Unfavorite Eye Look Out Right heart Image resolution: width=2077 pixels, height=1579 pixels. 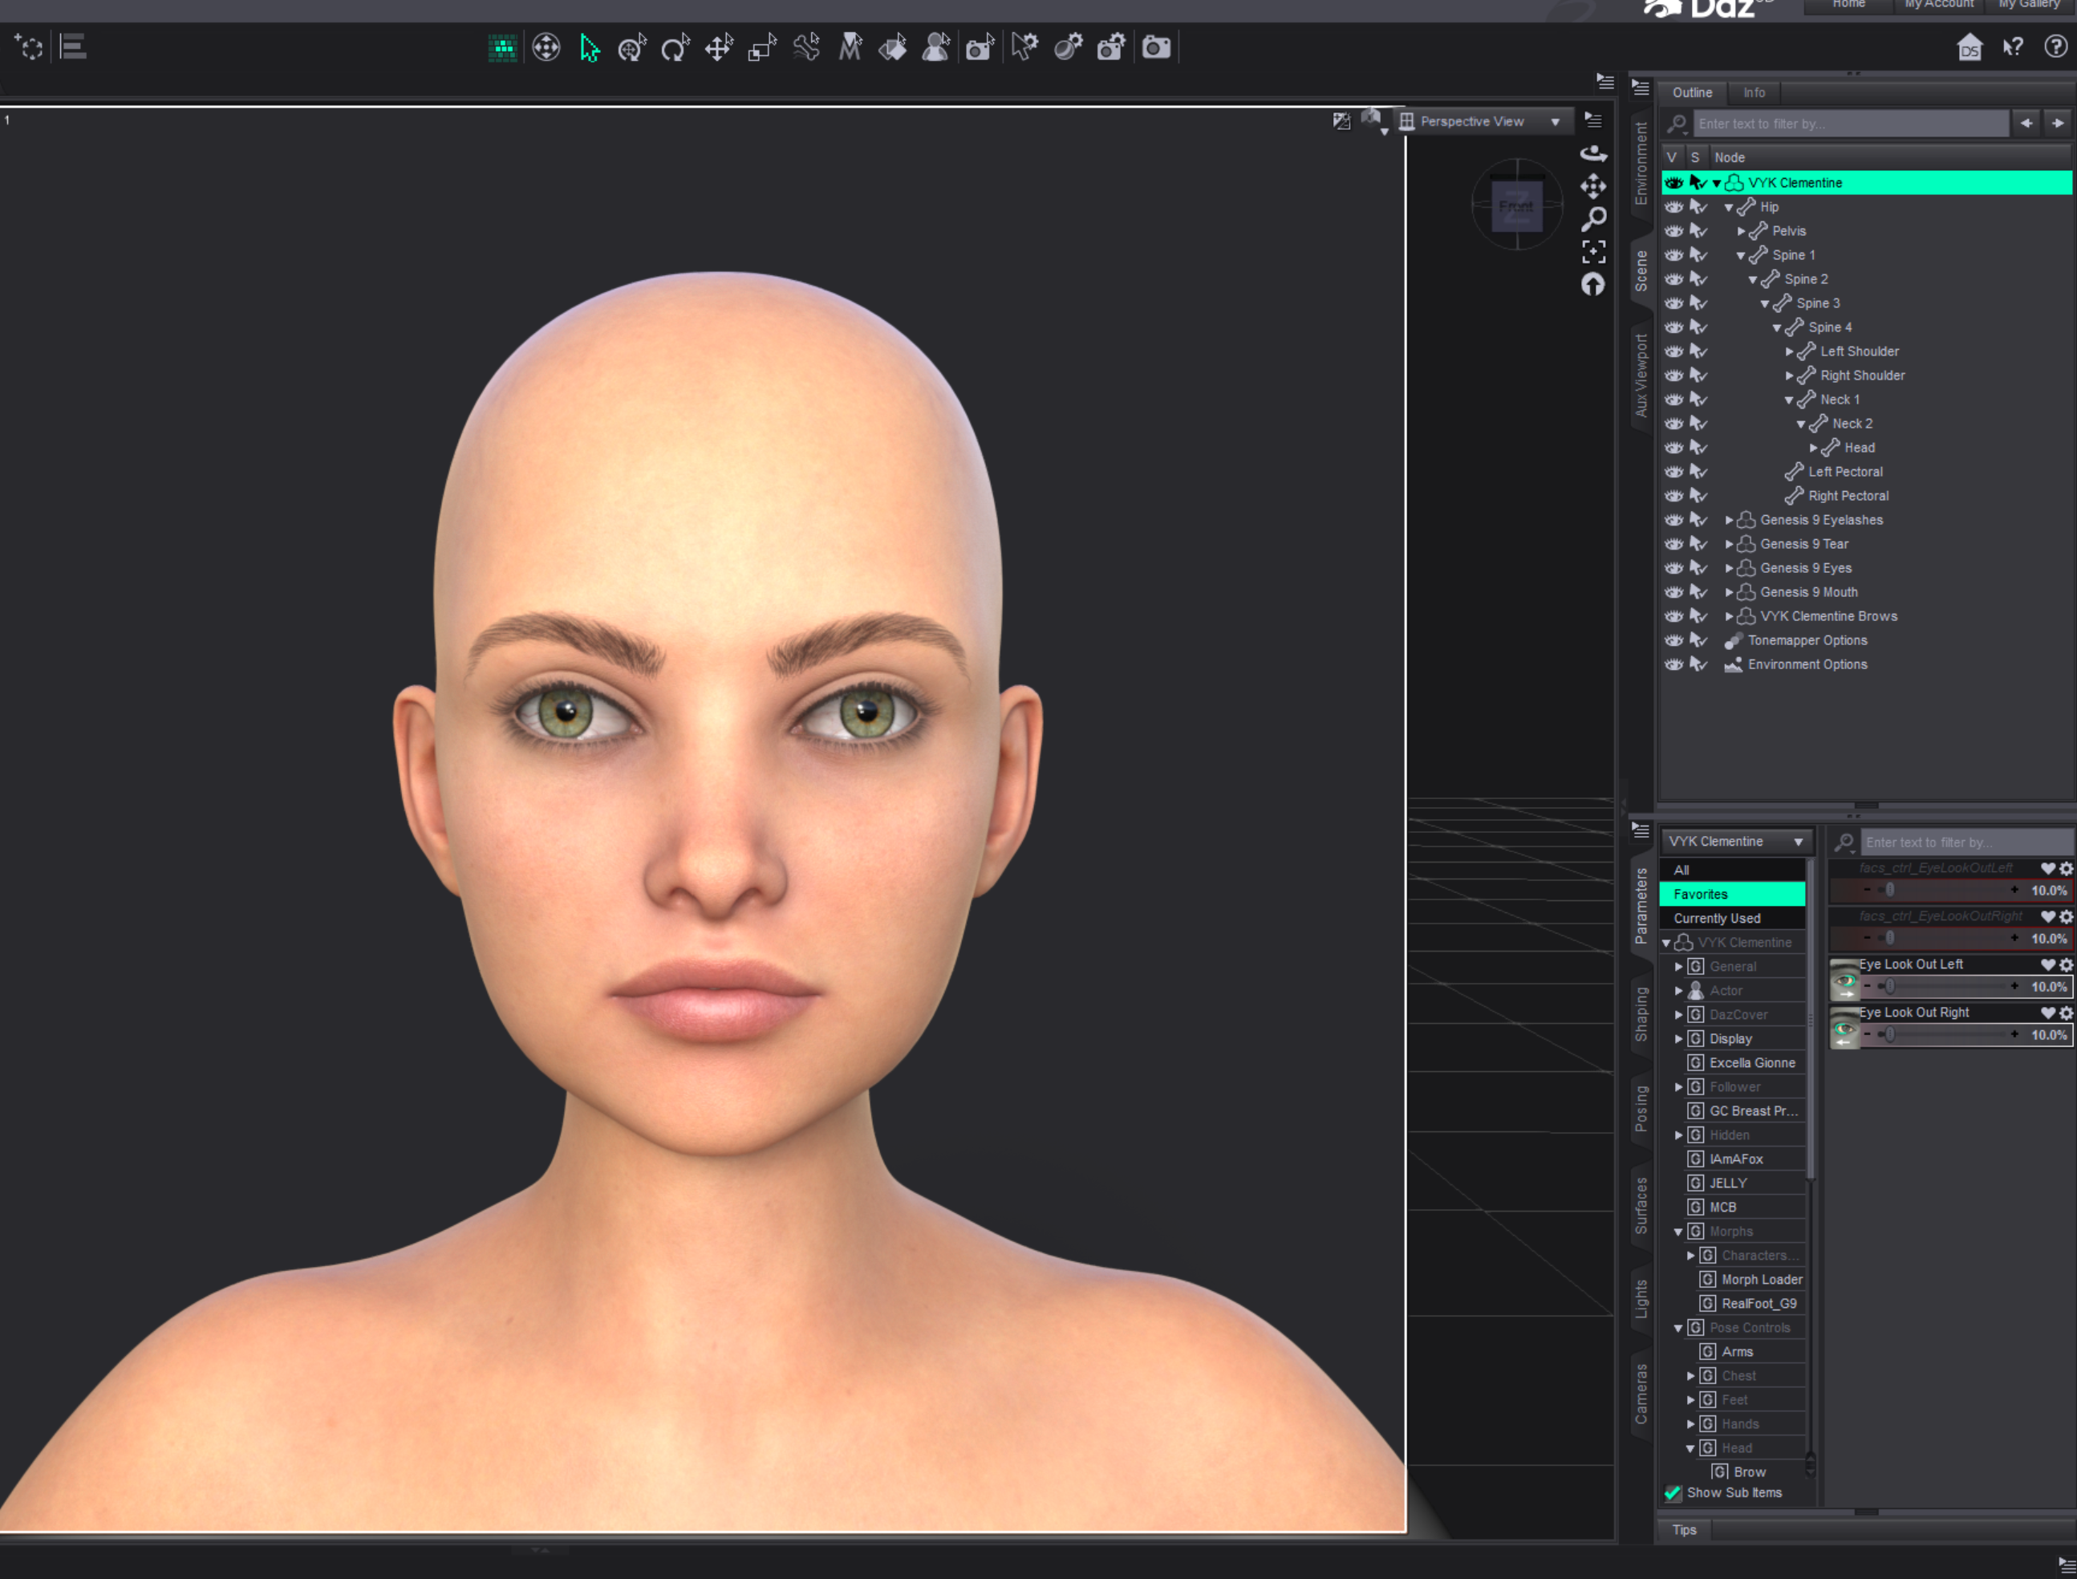point(2048,1013)
